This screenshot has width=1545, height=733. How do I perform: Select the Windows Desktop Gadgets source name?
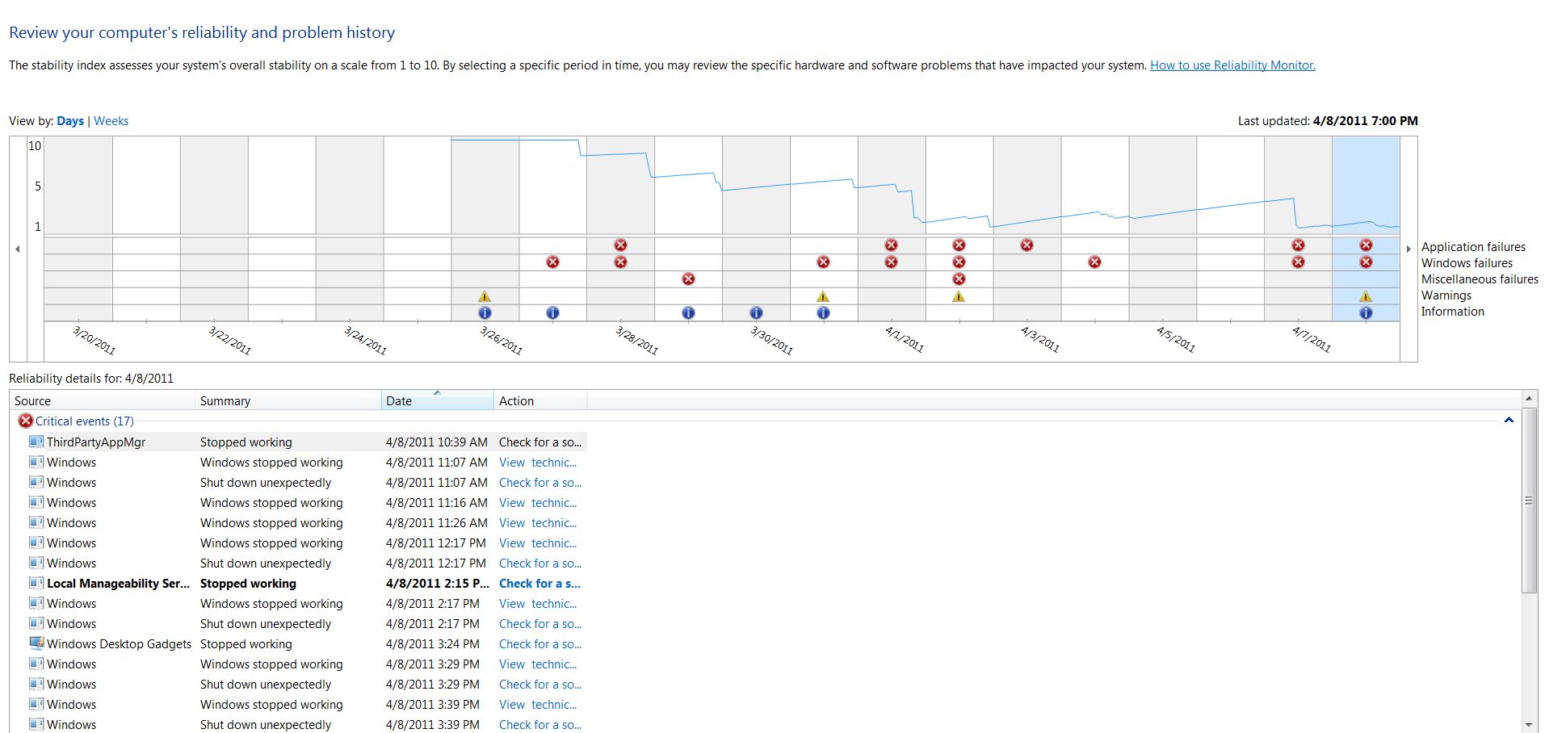(x=119, y=644)
